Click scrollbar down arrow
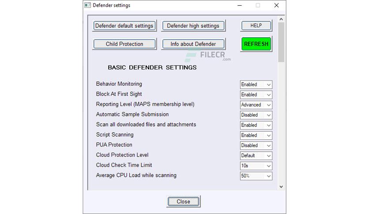369x214 pixels. pos(281,187)
